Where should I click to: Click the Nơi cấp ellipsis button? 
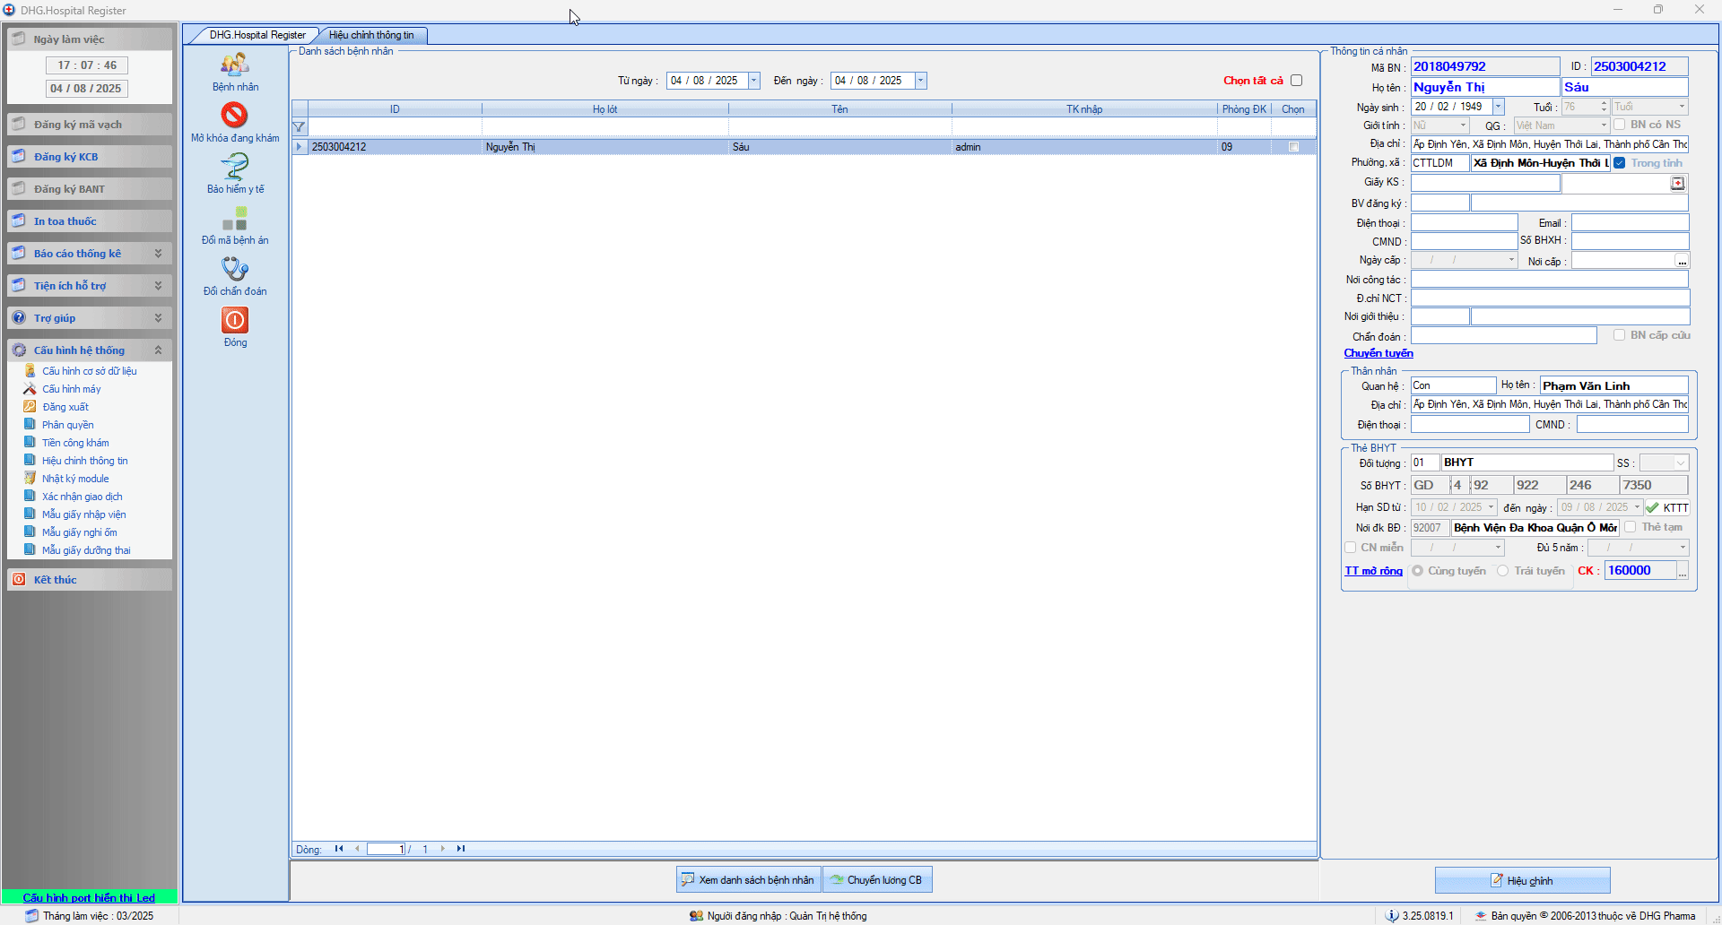pyautogui.click(x=1683, y=262)
